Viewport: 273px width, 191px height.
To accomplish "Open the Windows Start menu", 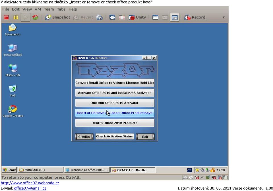I will click(x=9, y=170).
